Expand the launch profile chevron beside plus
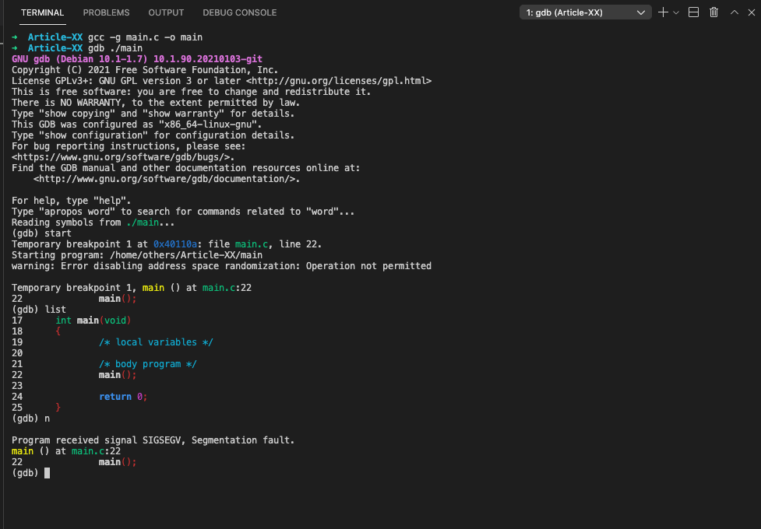Image resolution: width=761 pixels, height=529 pixels. click(x=675, y=12)
